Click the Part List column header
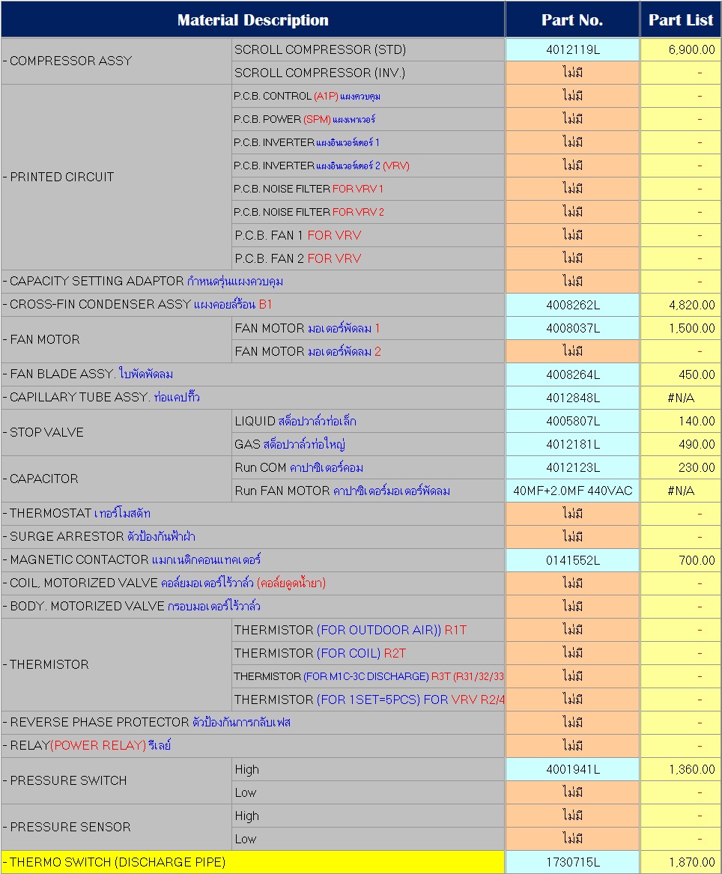 click(680, 19)
